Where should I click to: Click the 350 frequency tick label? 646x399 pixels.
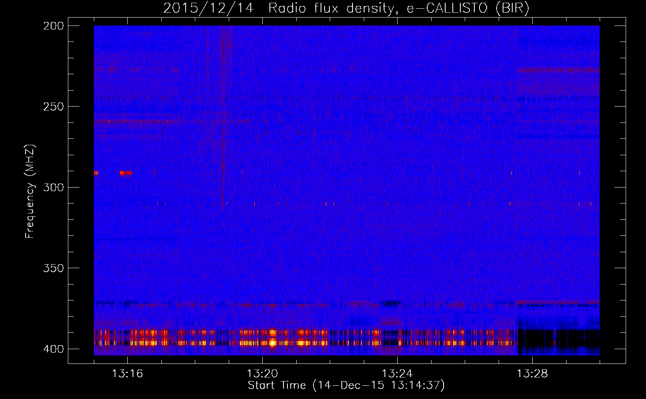pos(53,268)
